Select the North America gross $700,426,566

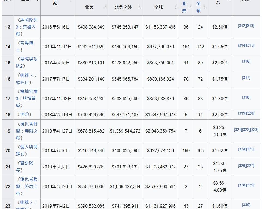click(91, 115)
